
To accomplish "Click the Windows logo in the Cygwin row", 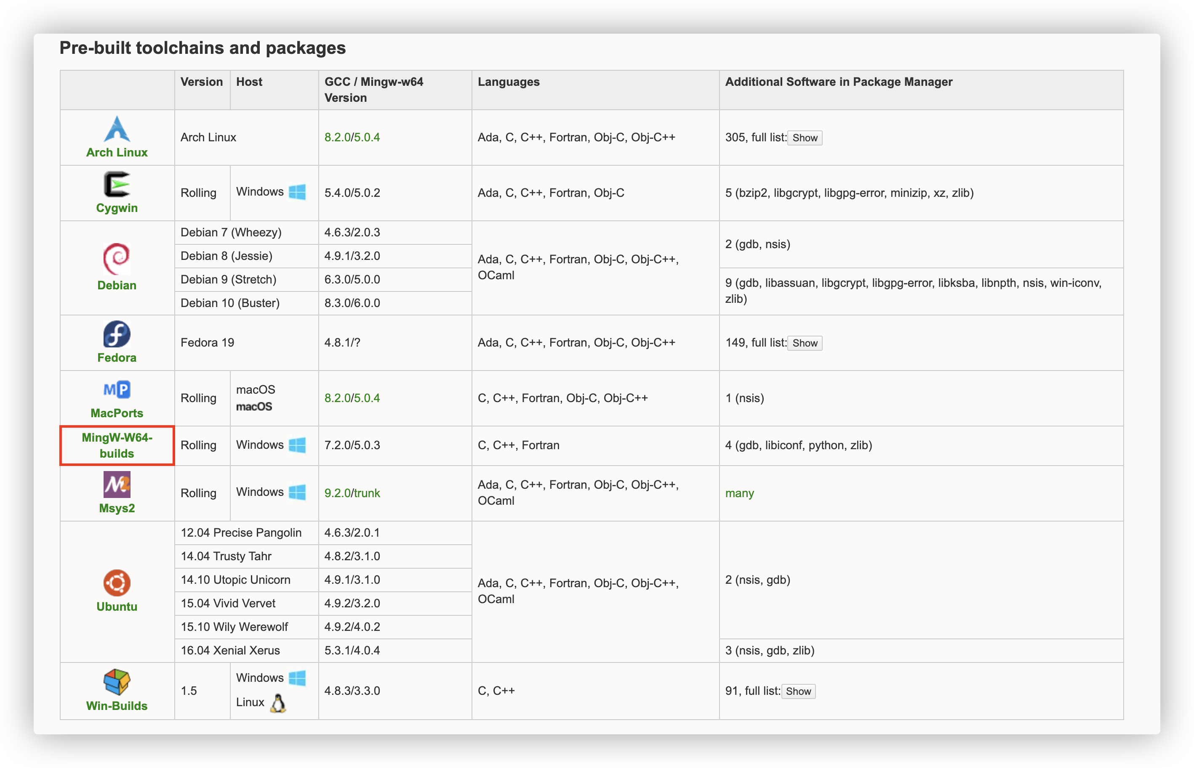I will pos(297,192).
